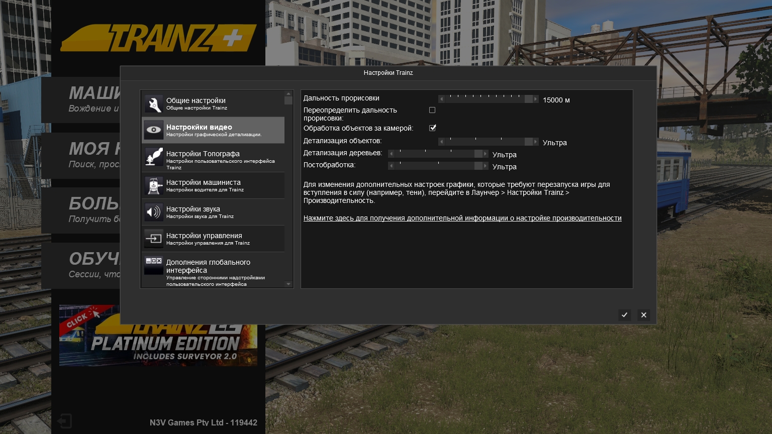
Task: Click the tree detail slider track
Action: pyautogui.click(x=438, y=154)
